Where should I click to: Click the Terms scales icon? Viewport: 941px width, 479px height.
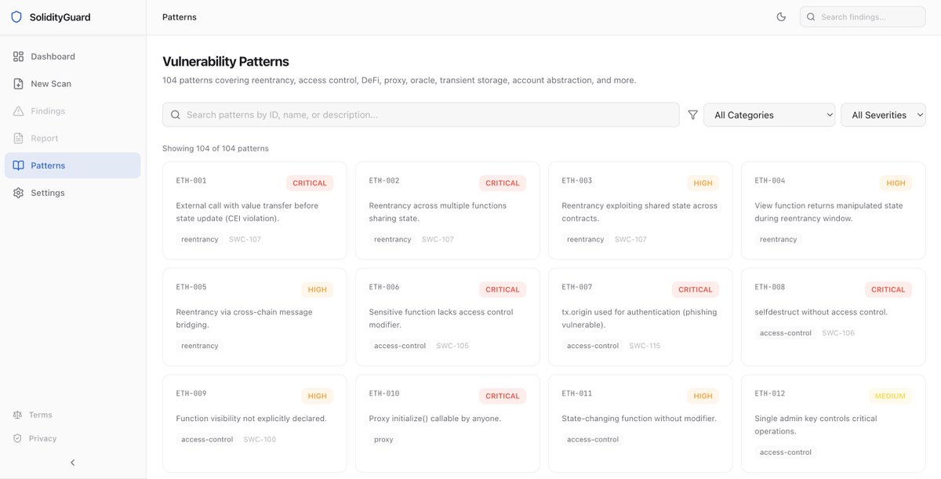point(17,415)
